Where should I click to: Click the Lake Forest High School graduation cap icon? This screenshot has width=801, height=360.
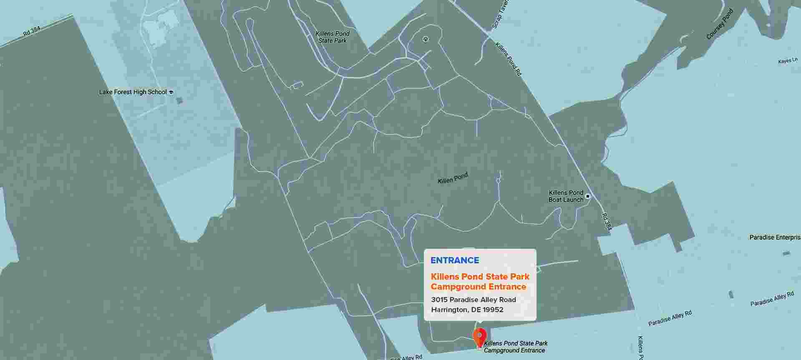pyautogui.click(x=171, y=92)
